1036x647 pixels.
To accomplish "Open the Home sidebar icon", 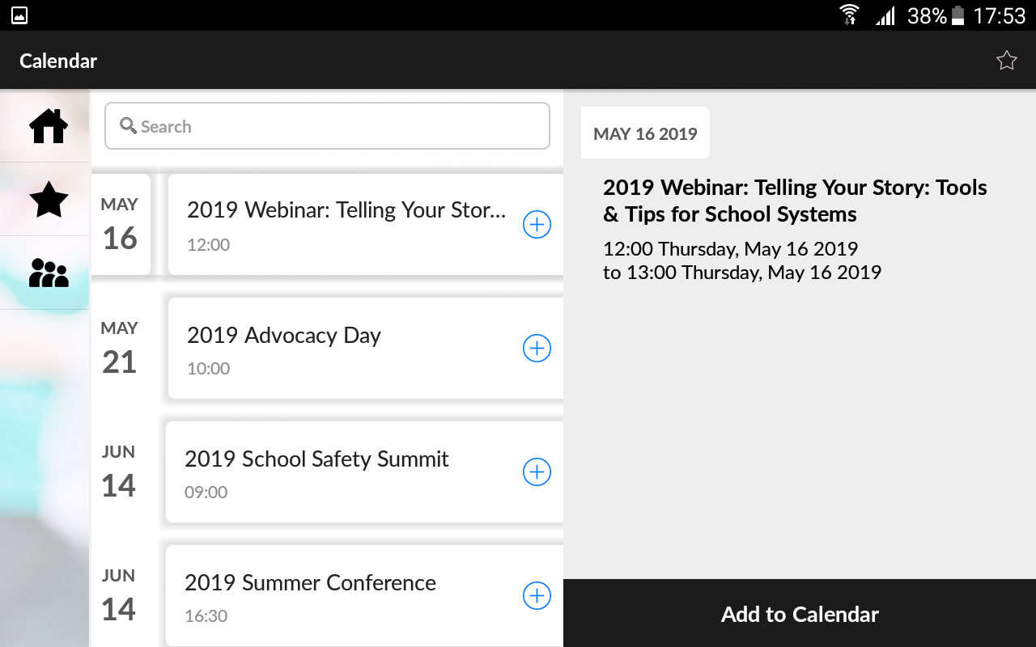I will click(49, 126).
